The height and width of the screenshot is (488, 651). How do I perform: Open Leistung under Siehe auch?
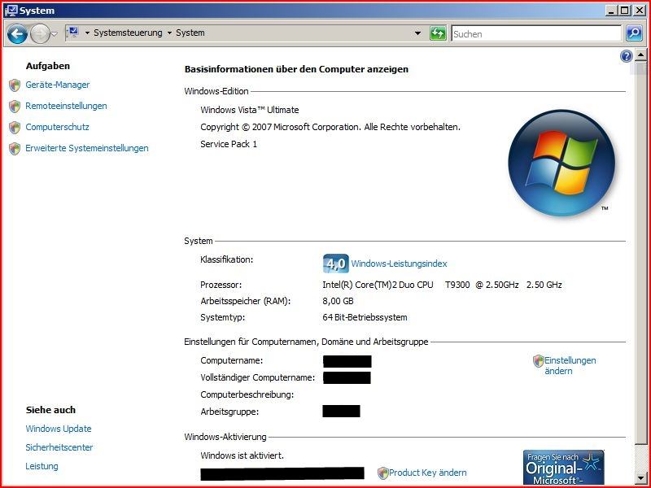click(x=42, y=466)
